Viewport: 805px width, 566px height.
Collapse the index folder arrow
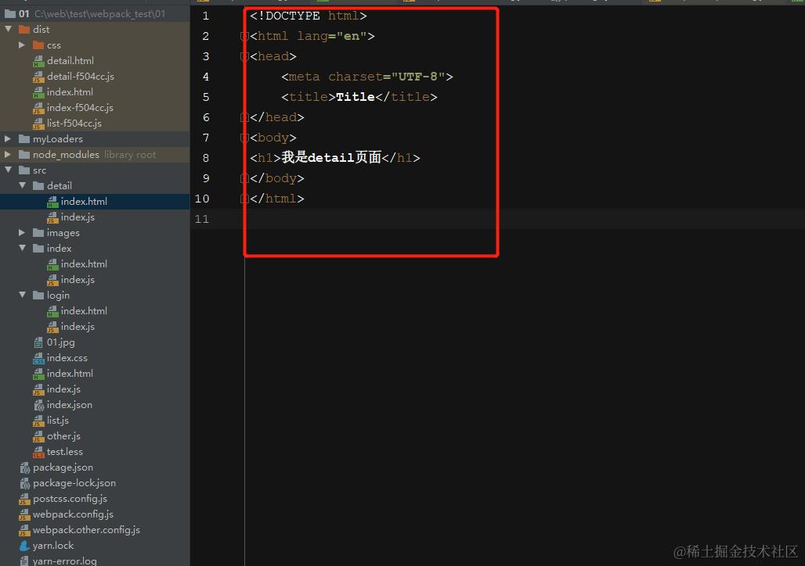click(22, 248)
